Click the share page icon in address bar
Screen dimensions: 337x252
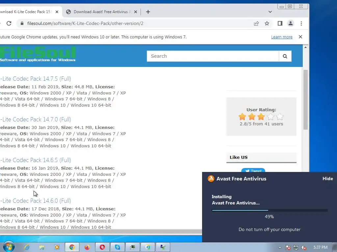coord(256,24)
